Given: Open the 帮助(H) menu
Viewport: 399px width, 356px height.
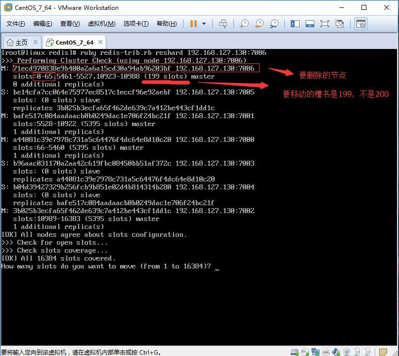Looking at the screenshot, I should click(x=167, y=24).
